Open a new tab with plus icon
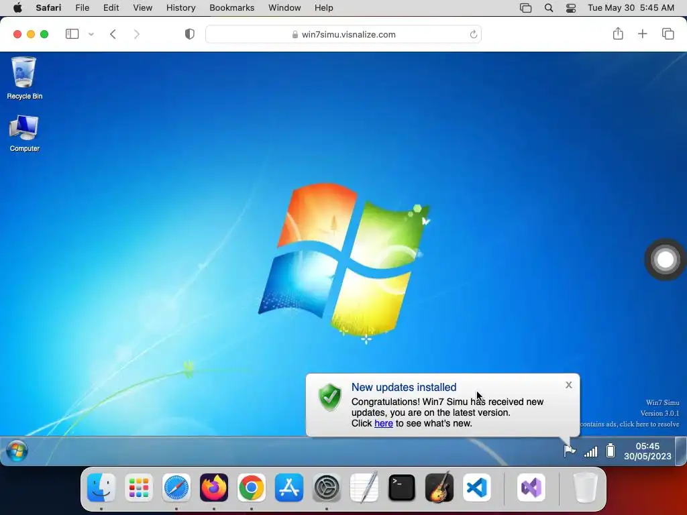The height and width of the screenshot is (515, 687). (x=642, y=34)
